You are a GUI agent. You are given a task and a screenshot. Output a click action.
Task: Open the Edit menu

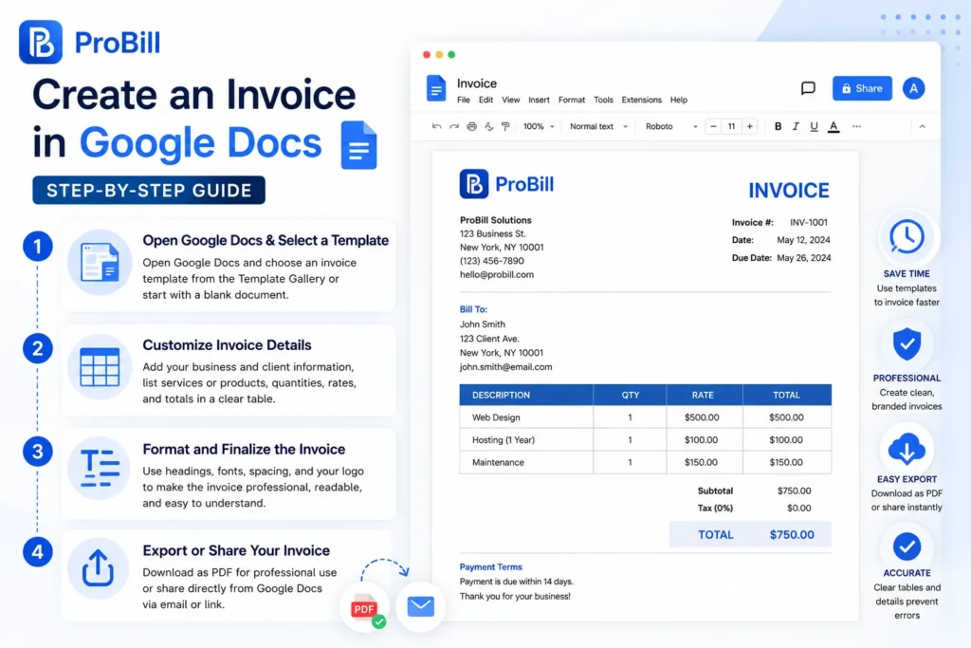[485, 100]
